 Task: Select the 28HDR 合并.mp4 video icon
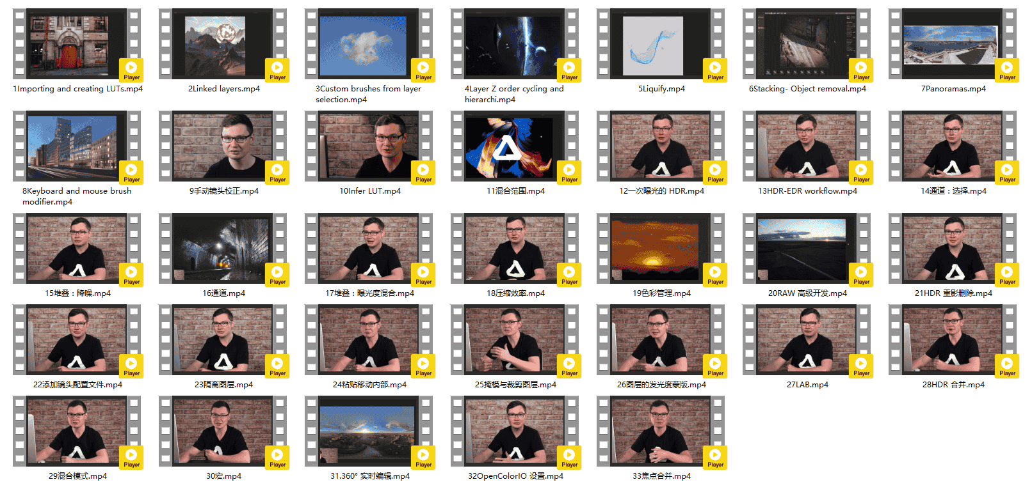pyautogui.click(x=953, y=340)
